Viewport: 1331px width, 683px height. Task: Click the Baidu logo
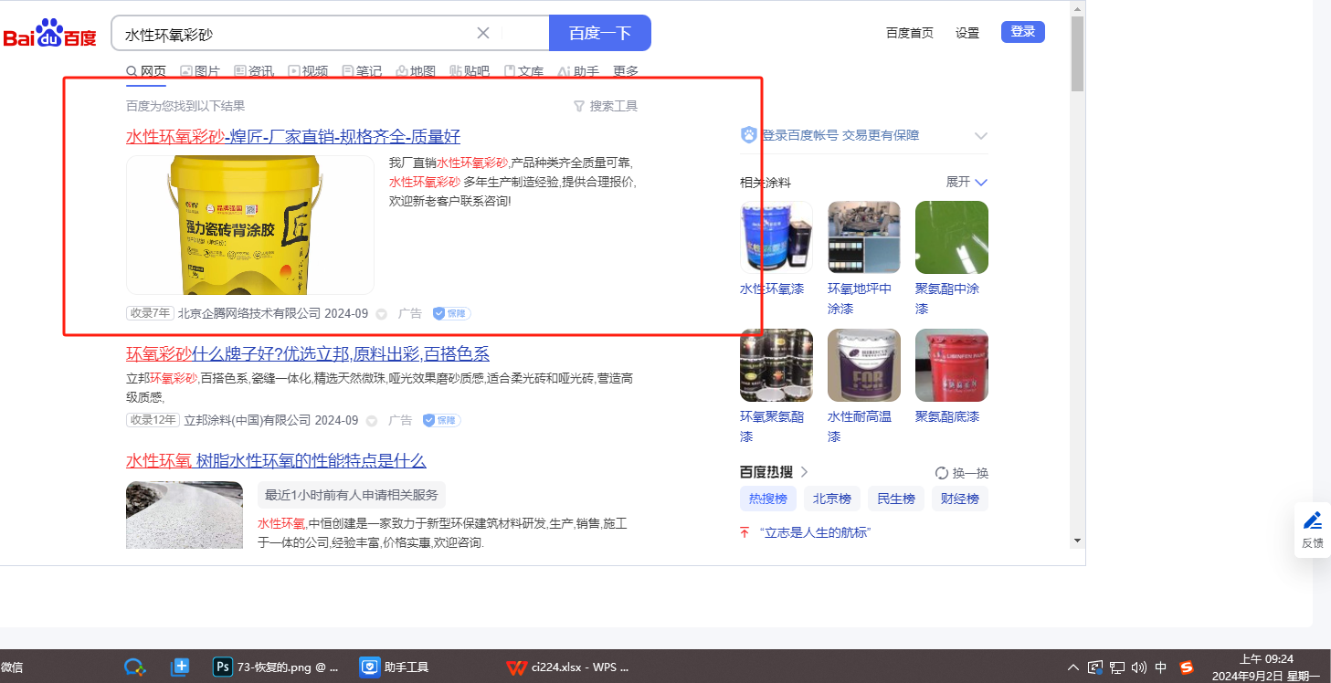click(49, 35)
